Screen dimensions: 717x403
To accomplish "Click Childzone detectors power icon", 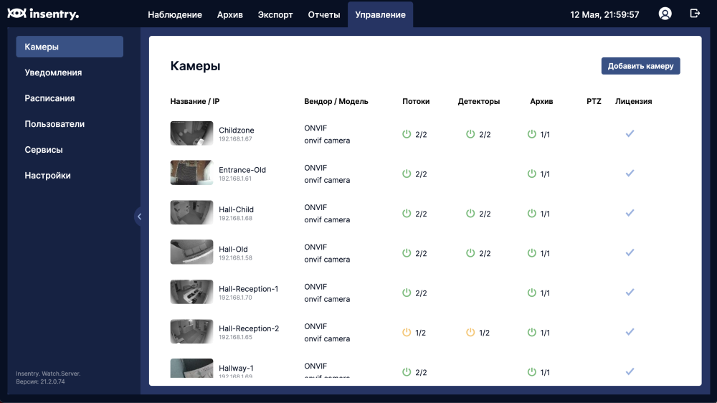I will point(470,134).
